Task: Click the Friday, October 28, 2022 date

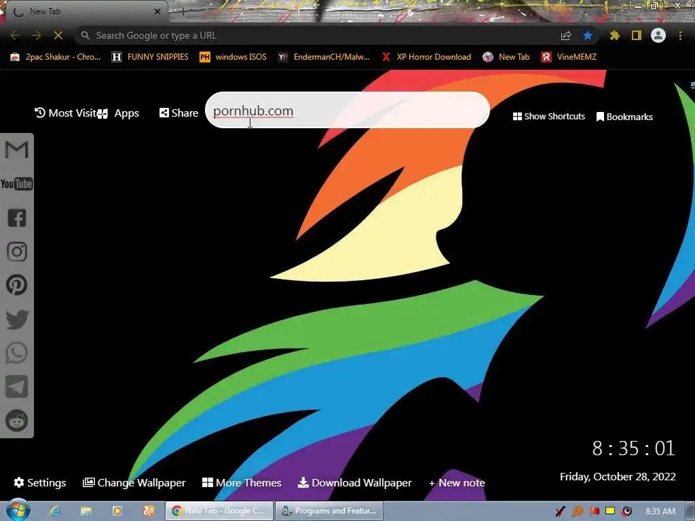Action: click(618, 477)
